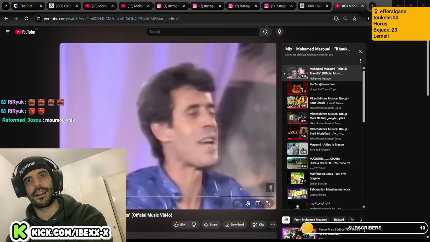This screenshot has width=430, height=242.
Task: Open Mix playlist three-dot options menu
Action: pos(360,61)
